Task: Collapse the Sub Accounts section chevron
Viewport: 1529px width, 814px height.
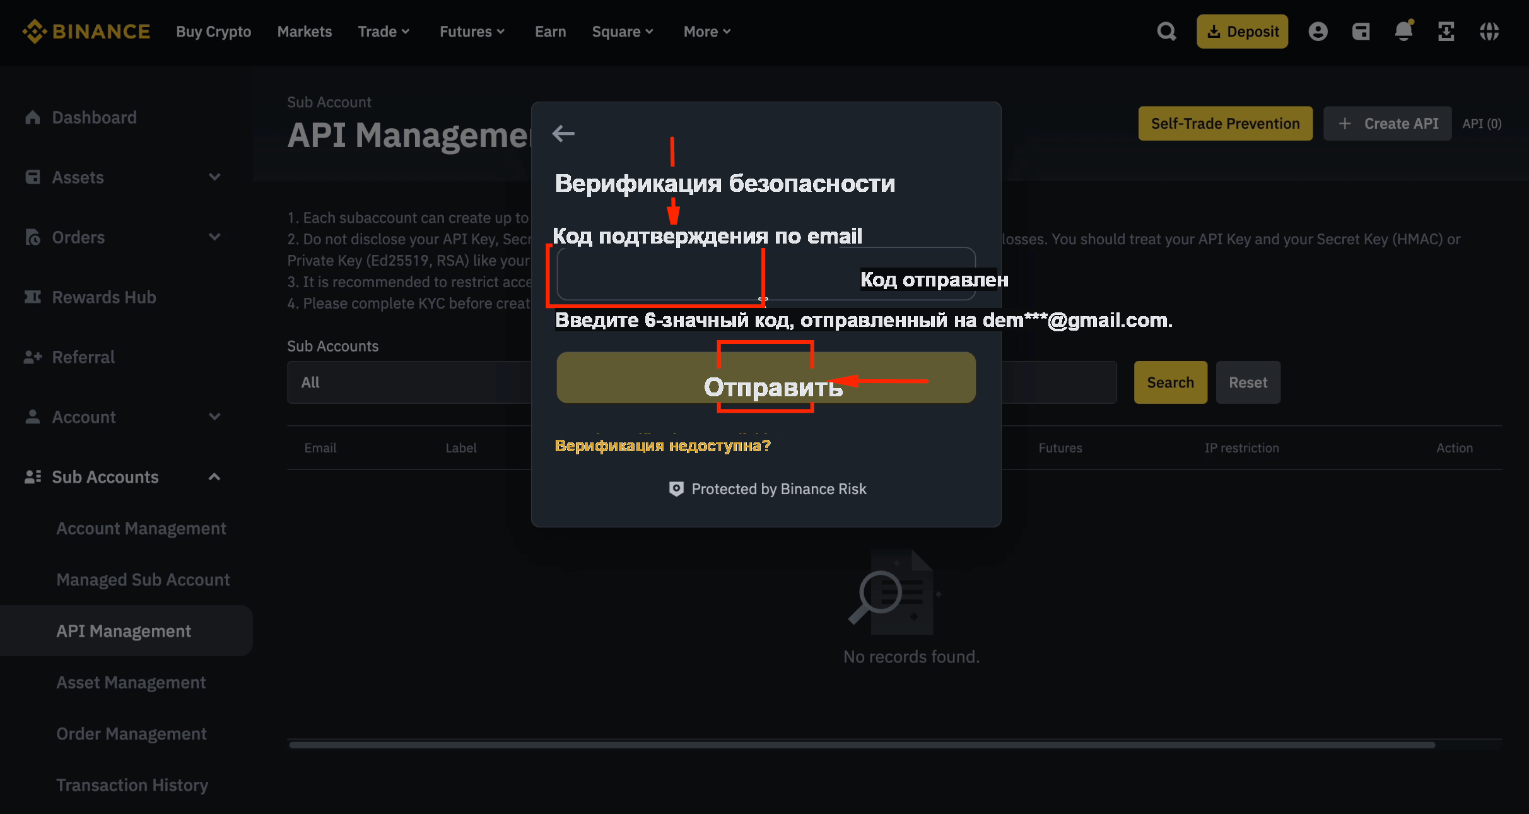Action: pyautogui.click(x=214, y=477)
